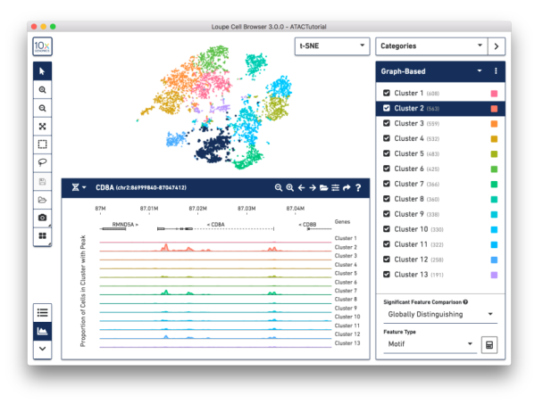Viewport: 543px width, 404px height.
Task: Open the Categories mode dropdown
Action: point(430,45)
